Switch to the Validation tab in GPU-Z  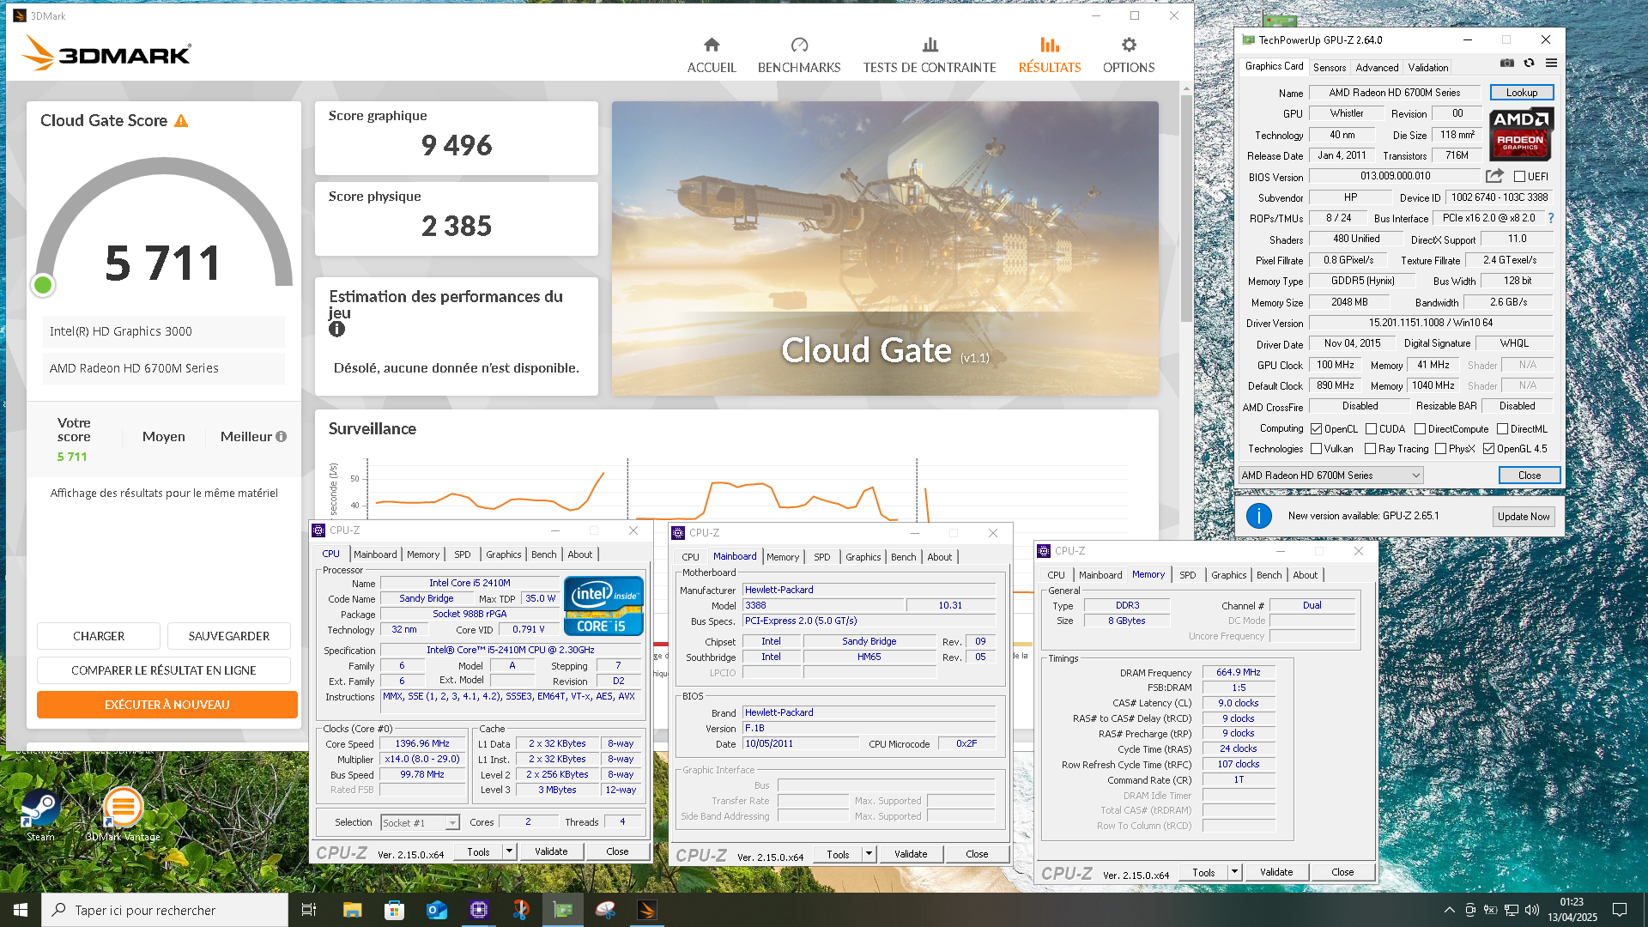pos(1428,68)
